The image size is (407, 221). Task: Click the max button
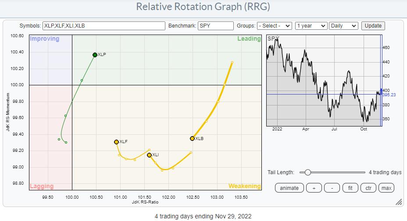tap(386, 188)
